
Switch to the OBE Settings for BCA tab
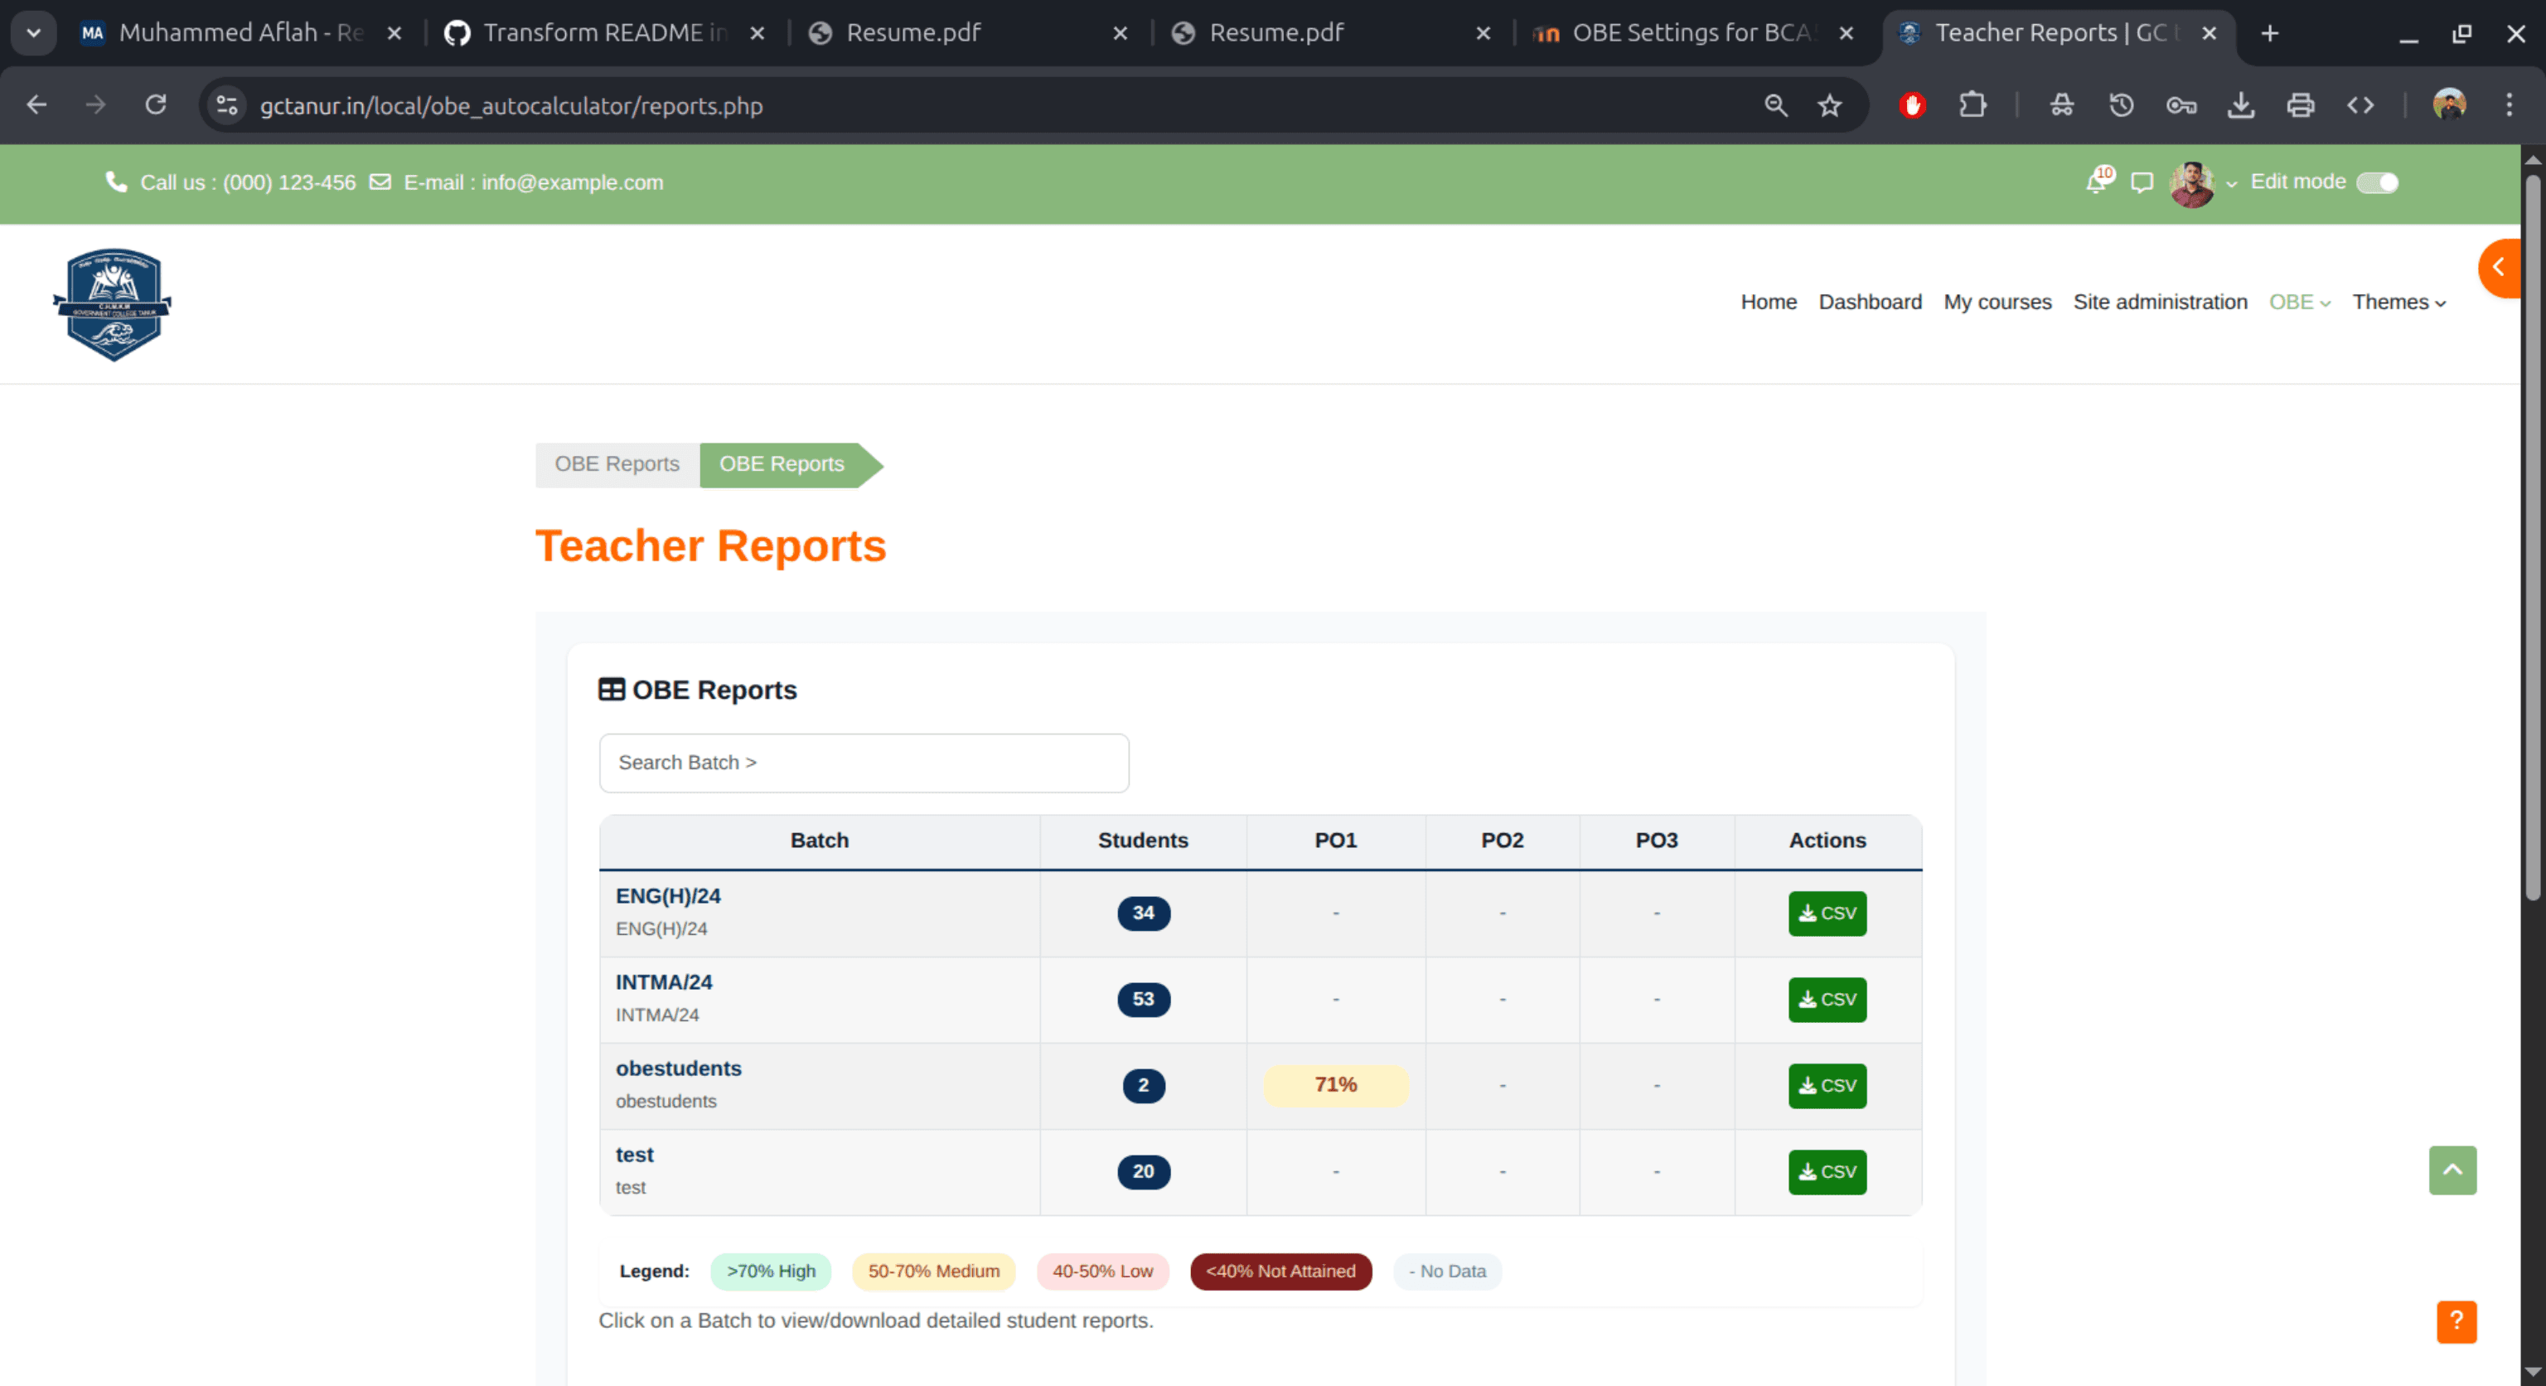pyautogui.click(x=1690, y=32)
